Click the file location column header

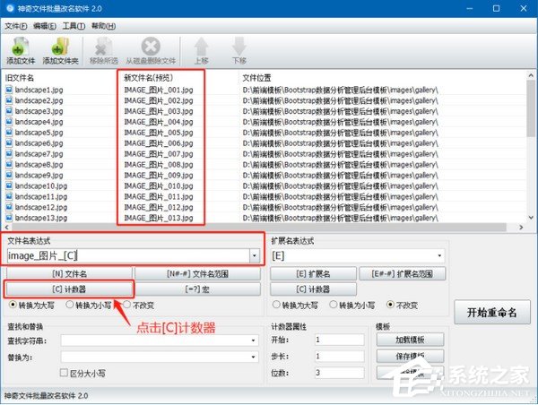point(256,78)
